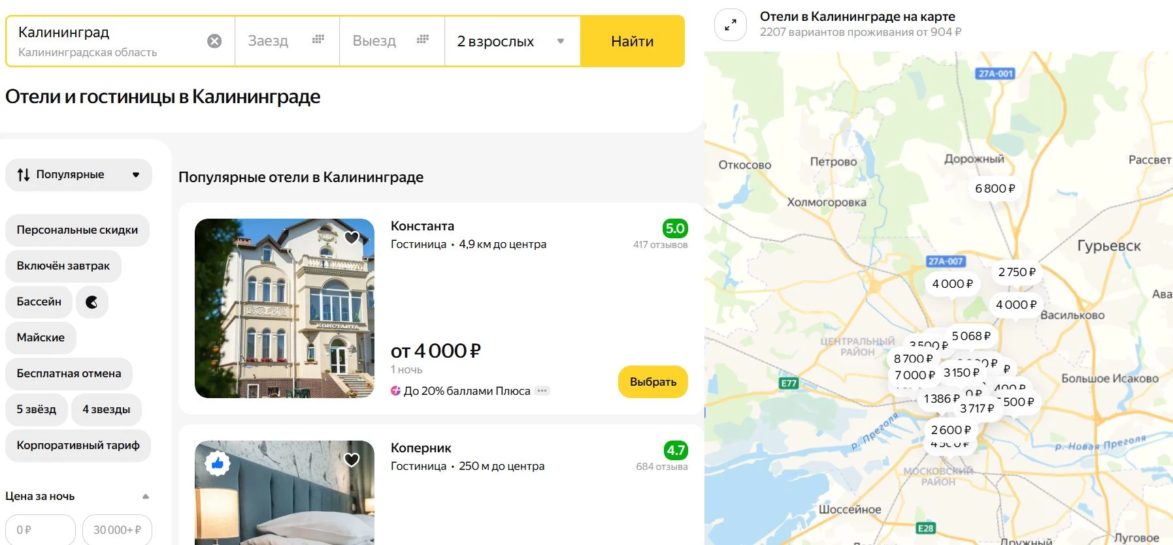Click the Выезд check-out date field
Screen dimensions: 1173x545
(392, 41)
